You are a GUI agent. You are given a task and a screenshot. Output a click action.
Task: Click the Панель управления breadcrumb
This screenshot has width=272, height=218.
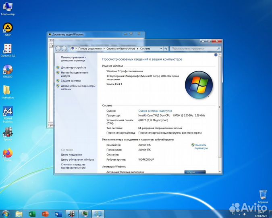pos(90,49)
